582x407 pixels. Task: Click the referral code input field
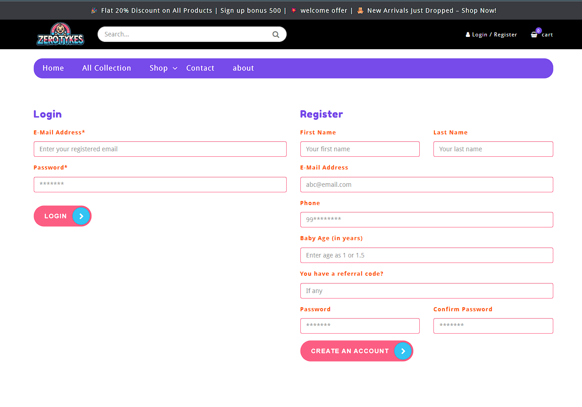point(426,290)
